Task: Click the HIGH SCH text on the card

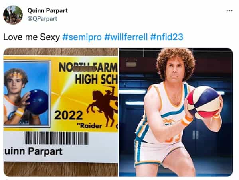Action: coord(96,79)
